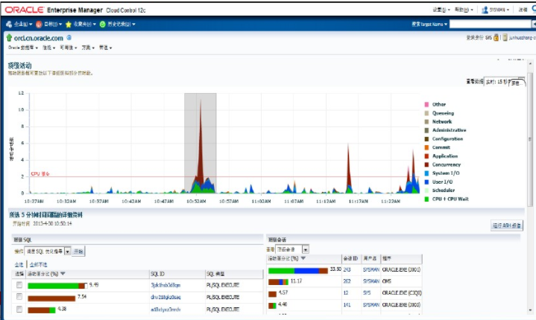Open the Enterprise menu cloud icon
The width and height of the screenshot is (536, 320).
(9, 25)
